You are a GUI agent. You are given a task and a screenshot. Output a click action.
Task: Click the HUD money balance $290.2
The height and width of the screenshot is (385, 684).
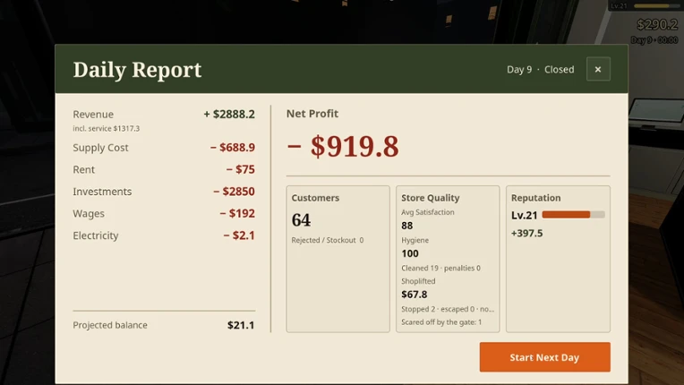[657, 24]
